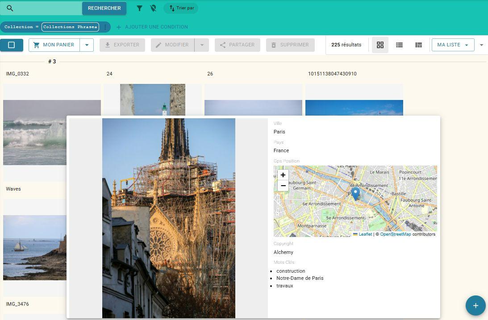
Task: Click the IMG_0332 title
Action: [17, 74]
